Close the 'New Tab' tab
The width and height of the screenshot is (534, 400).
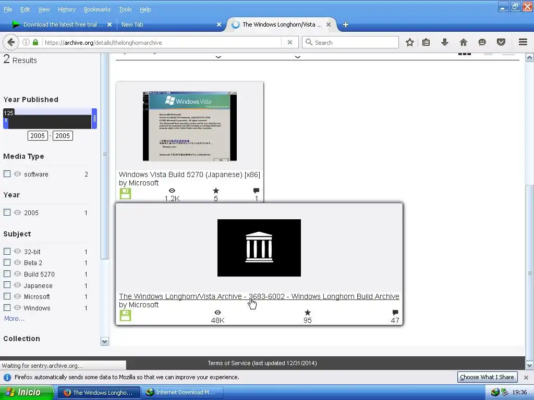tap(219, 24)
